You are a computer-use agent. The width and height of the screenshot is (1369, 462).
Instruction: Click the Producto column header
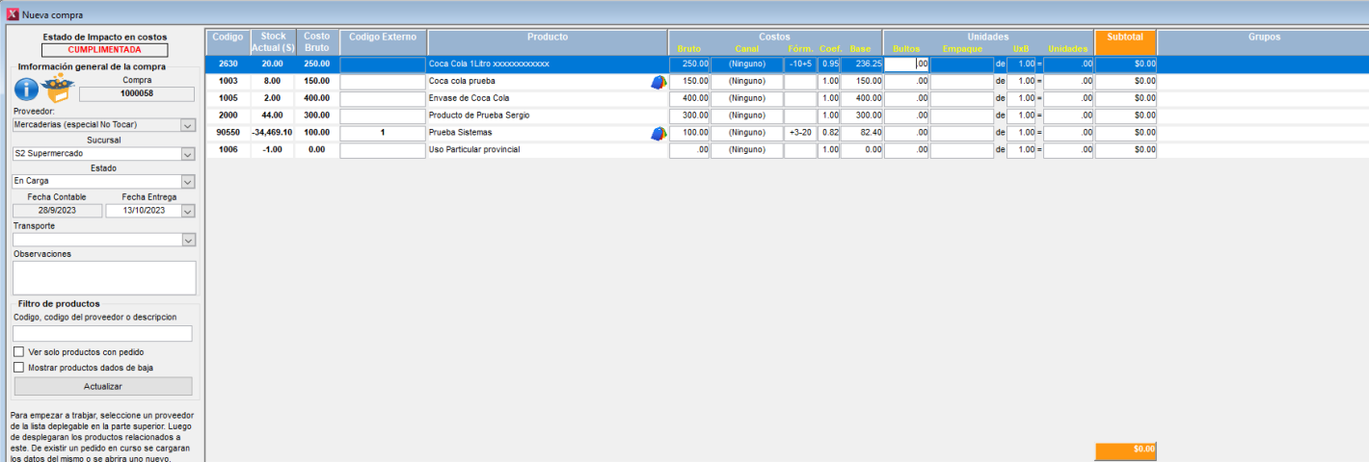coord(547,38)
